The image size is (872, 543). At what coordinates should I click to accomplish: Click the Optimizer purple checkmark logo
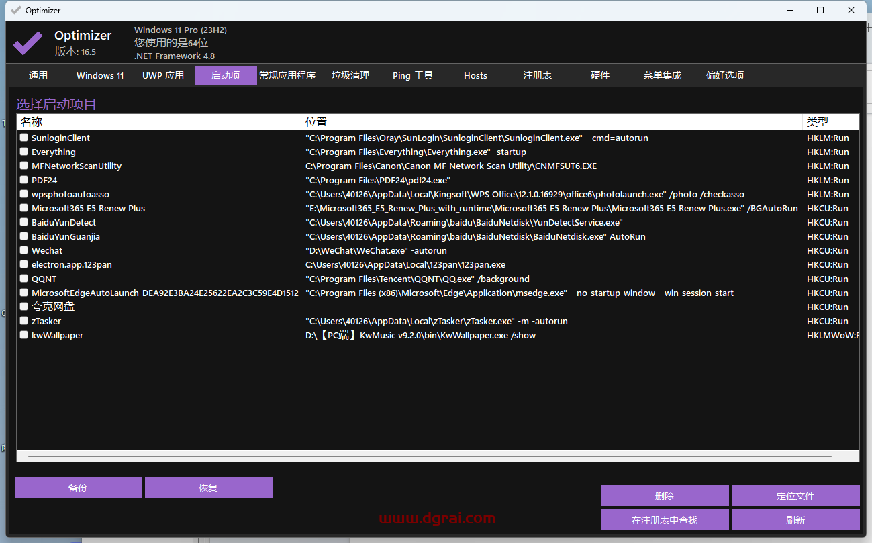pyautogui.click(x=28, y=43)
